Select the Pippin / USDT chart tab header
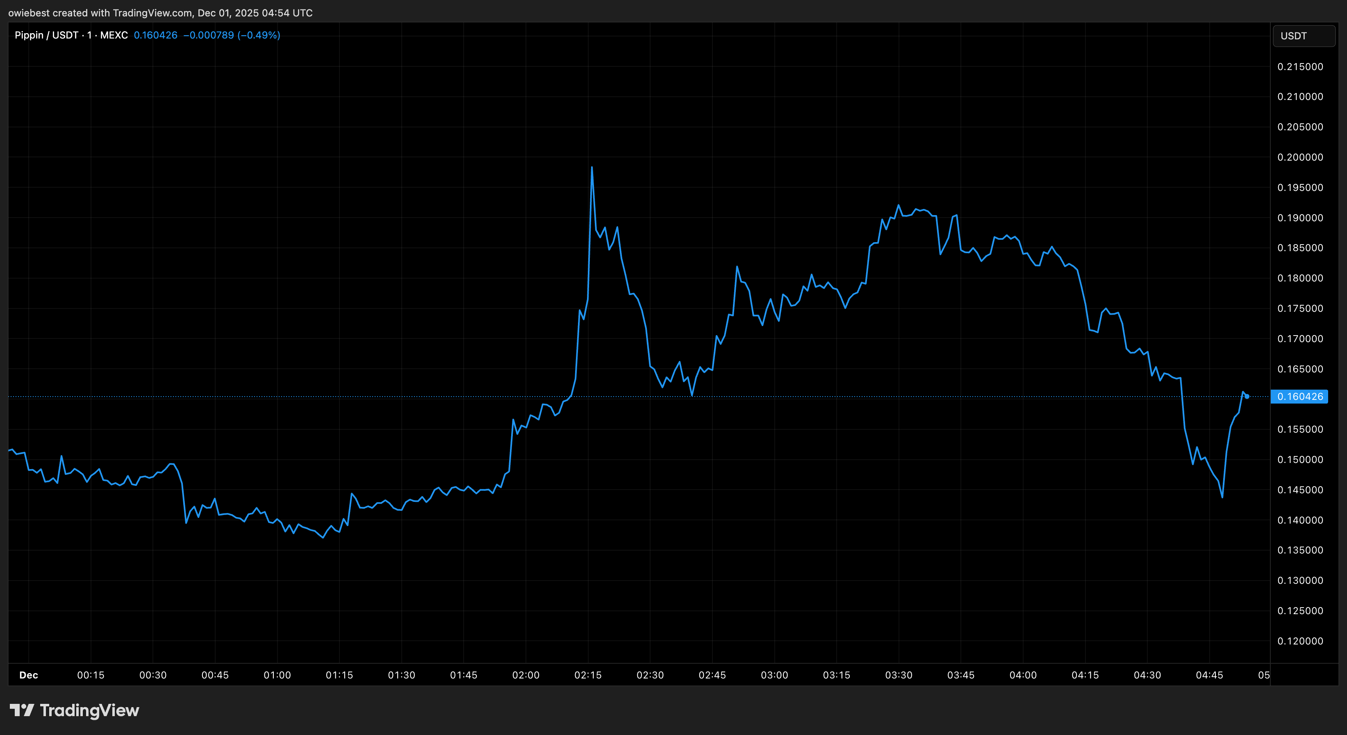The width and height of the screenshot is (1347, 735). coord(50,35)
